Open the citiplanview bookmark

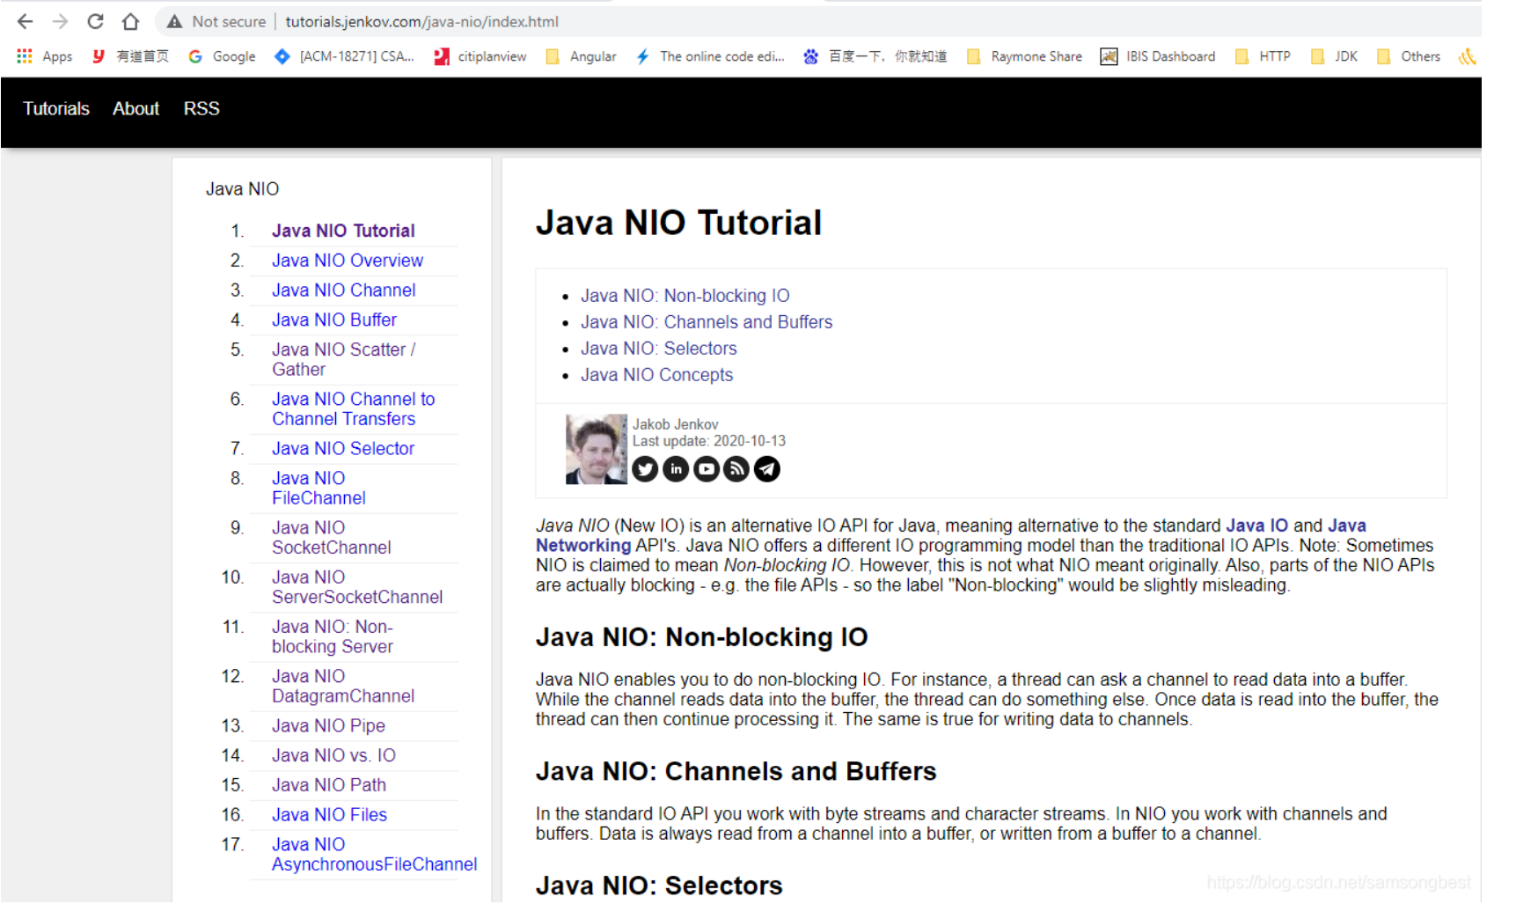point(480,56)
